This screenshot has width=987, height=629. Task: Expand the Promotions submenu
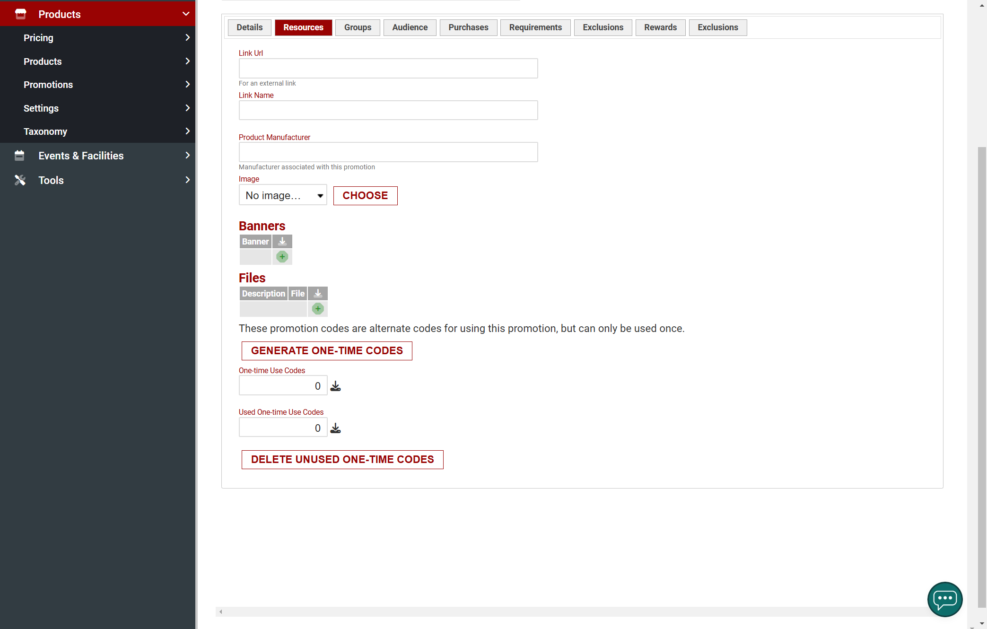click(97, 85)
